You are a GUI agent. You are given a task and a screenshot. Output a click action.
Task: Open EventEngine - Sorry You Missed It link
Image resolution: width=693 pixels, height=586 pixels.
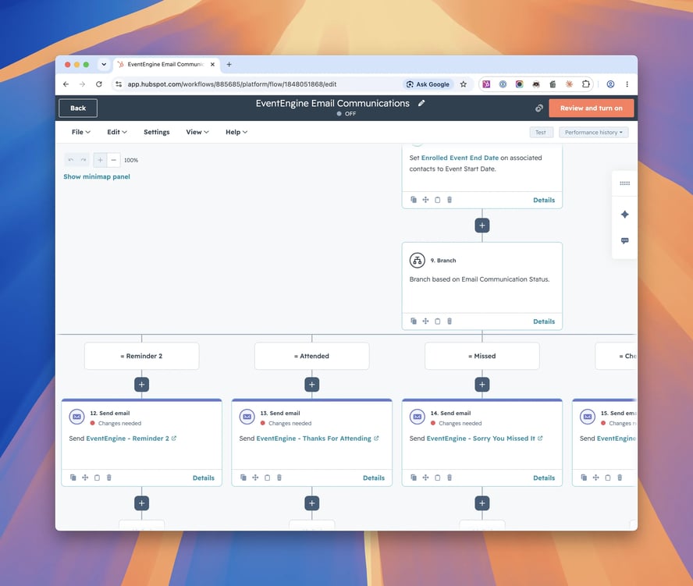485,439
